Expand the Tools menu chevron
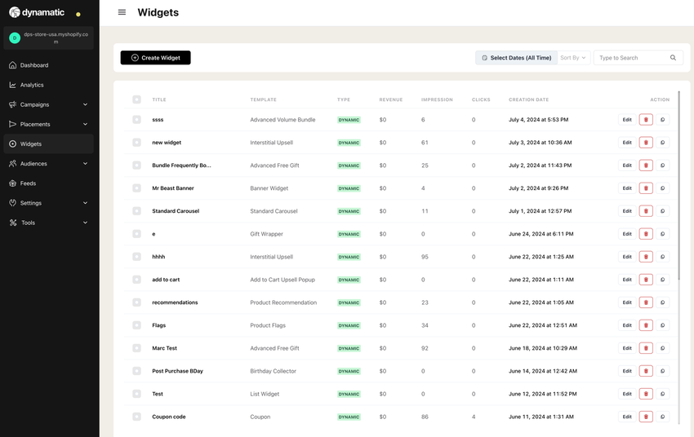Screen dimensions: 694x437 86,223
